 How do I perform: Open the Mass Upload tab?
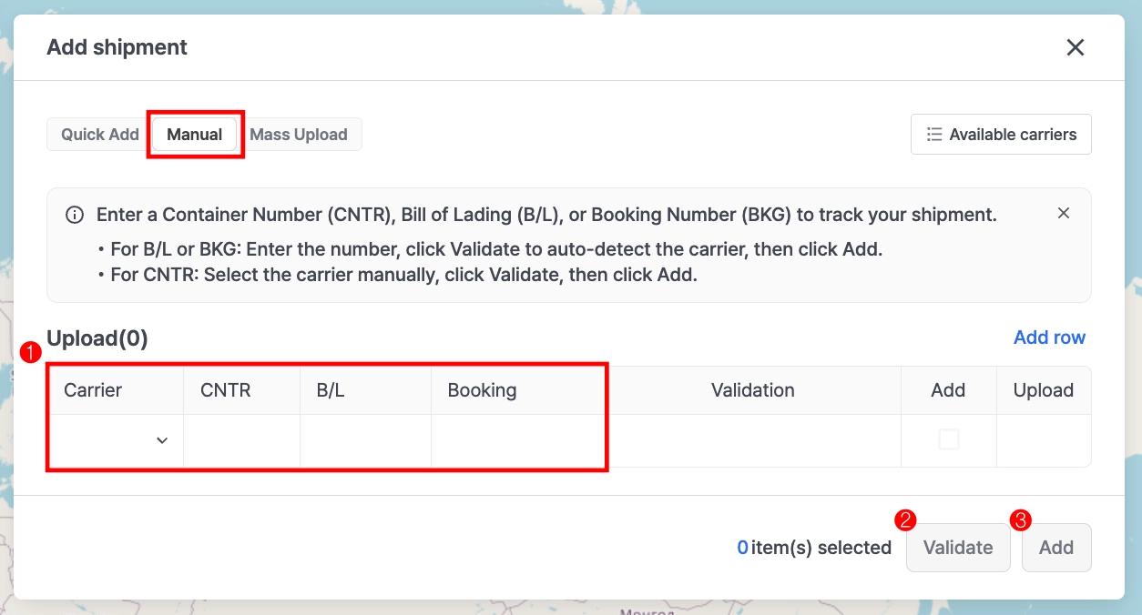coord(299,135)
